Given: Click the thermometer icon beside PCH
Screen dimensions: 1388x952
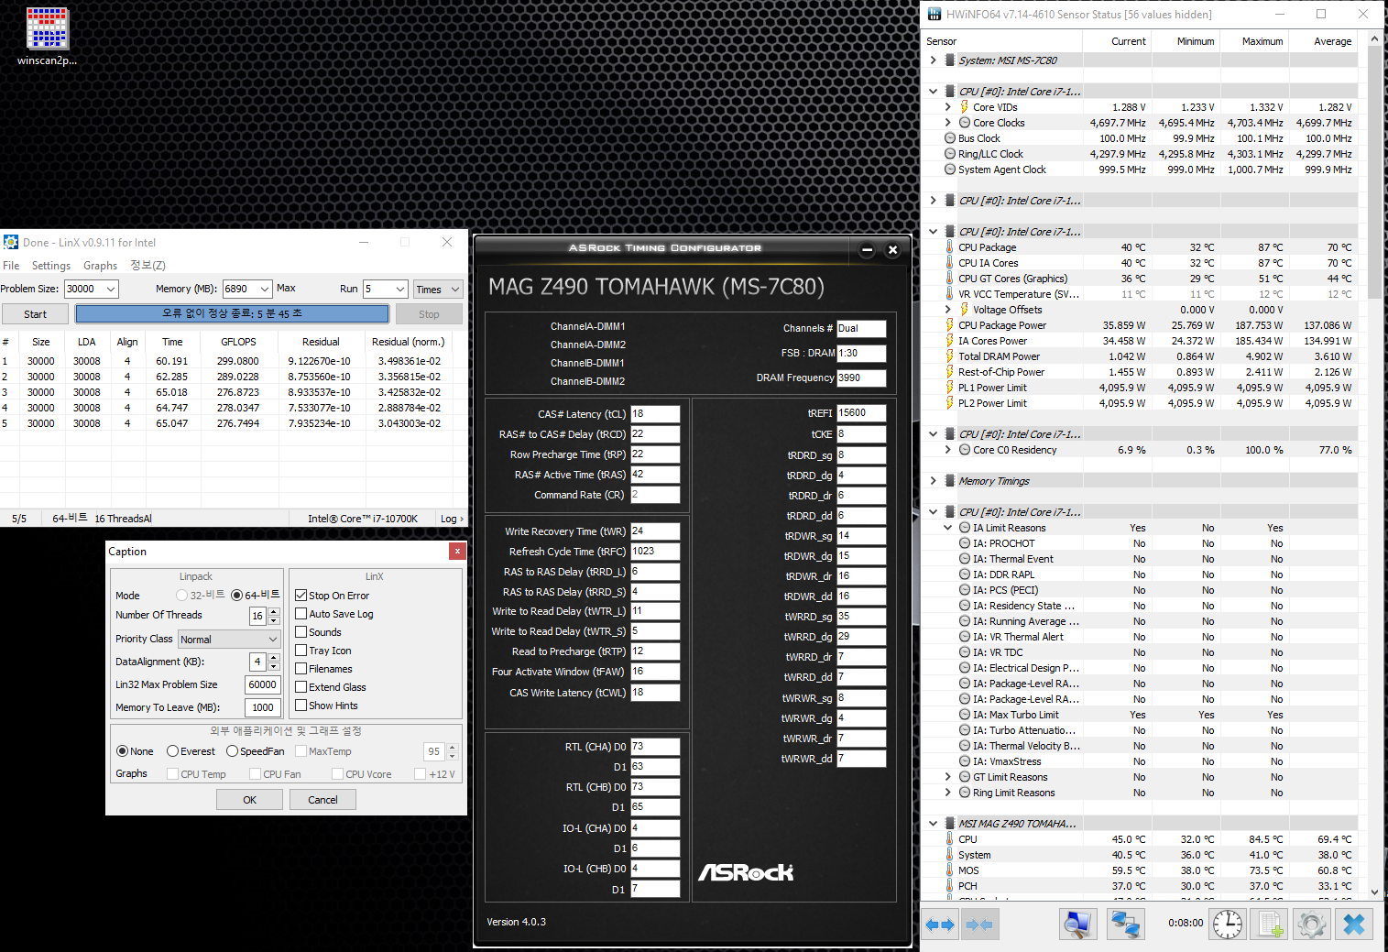Looking at the screenshot, I should point(950,886).
